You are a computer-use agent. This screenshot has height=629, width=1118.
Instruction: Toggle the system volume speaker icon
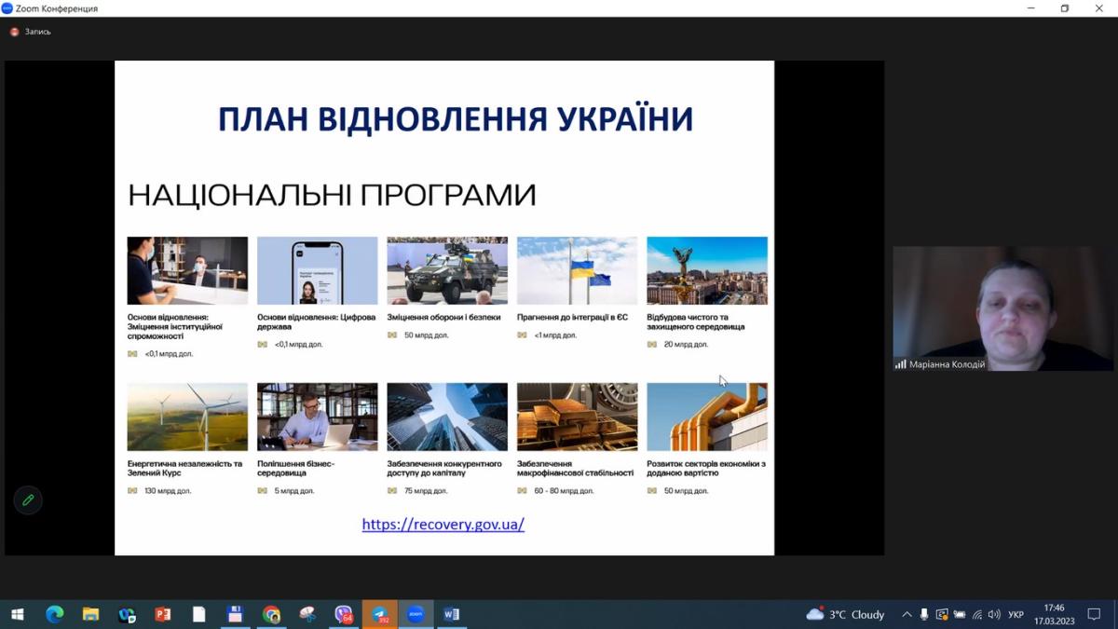coord(994,614)
